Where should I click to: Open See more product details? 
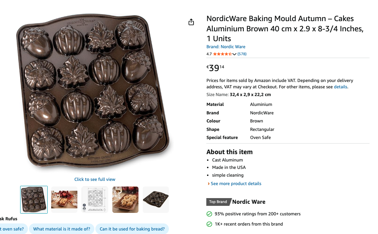coord(236,183)
